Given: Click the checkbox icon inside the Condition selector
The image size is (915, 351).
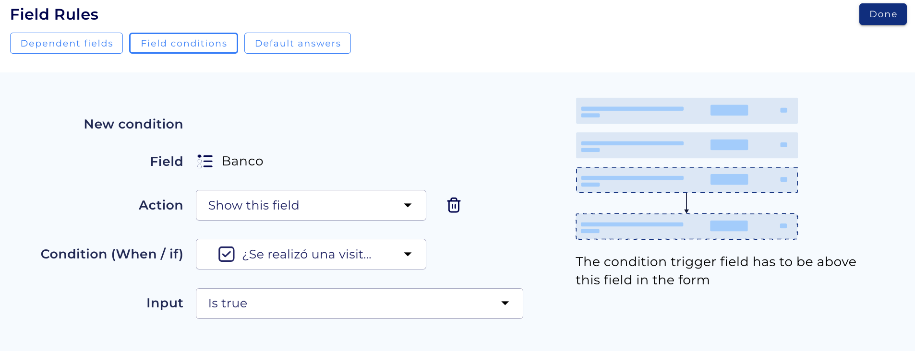Looking at the screenshot, I should pyautogui.click(x=226, y=254).
